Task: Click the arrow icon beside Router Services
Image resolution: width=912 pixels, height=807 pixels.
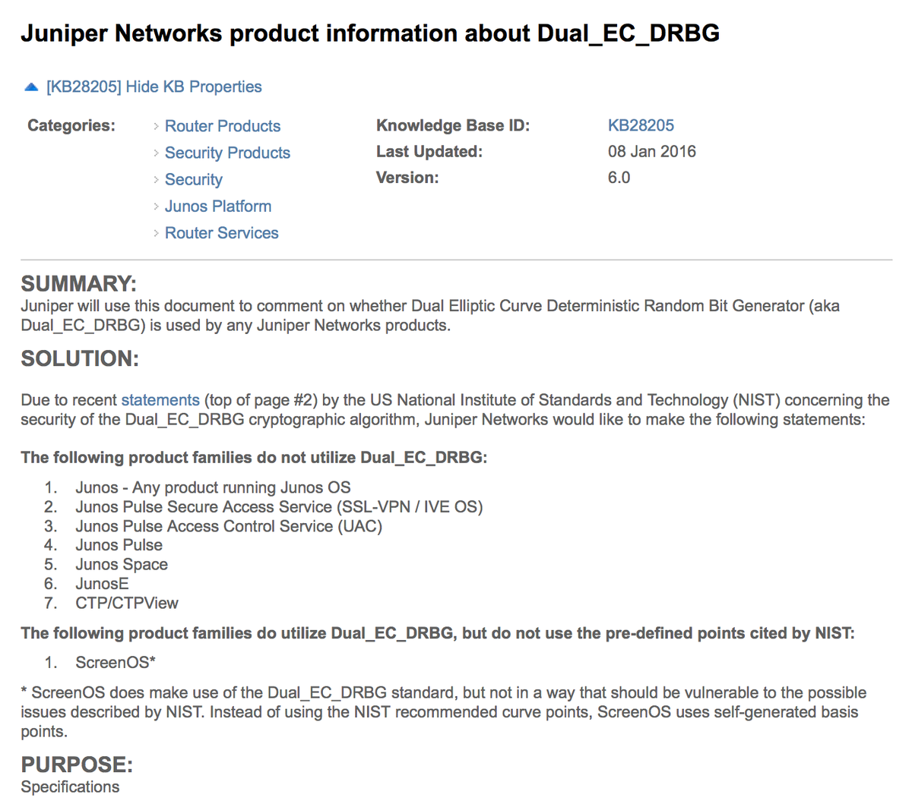Action: click(156, 234)
